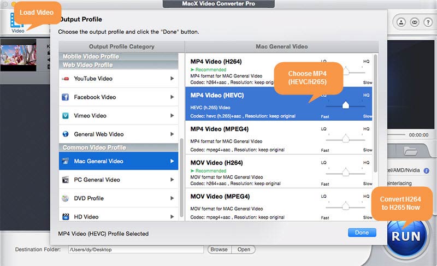Screen dimensions: 437x266
Task: Click the "MP4 Video (HEVC) Profile Selected" status text
Action: coord(103,234)
